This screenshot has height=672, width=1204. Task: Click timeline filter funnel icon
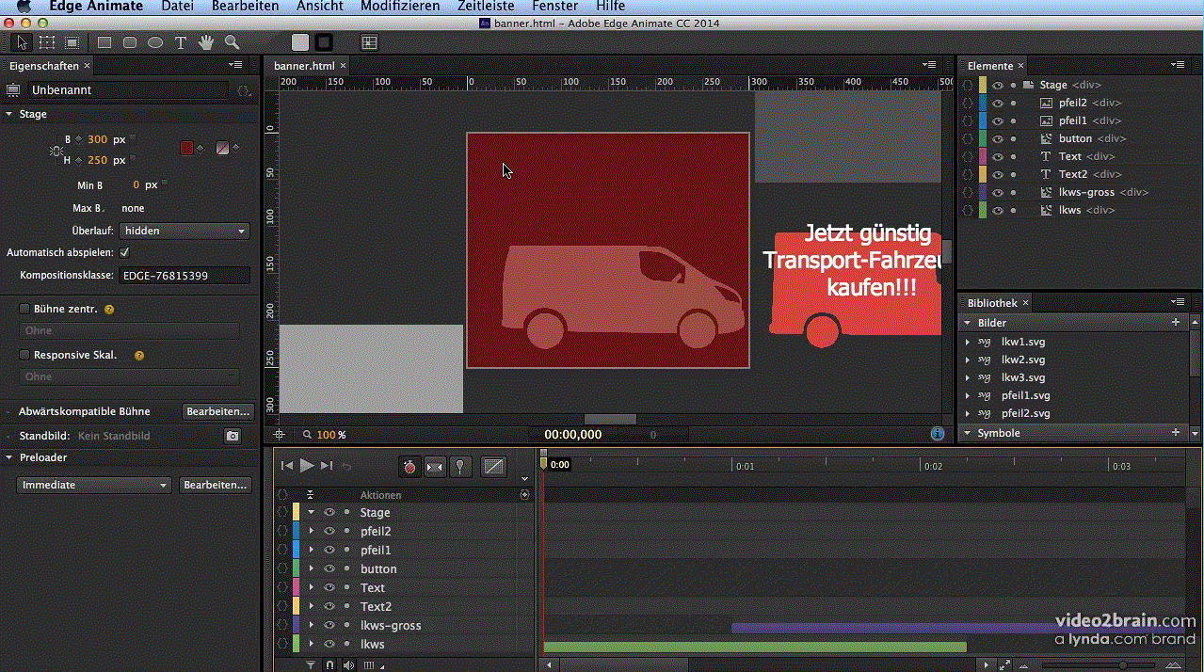click(311, 664)
